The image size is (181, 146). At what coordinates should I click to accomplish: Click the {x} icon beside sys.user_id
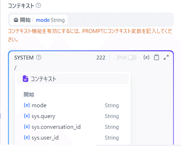point(27,137)
